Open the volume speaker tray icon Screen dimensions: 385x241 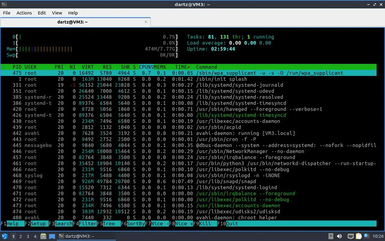tap(339, 236)
